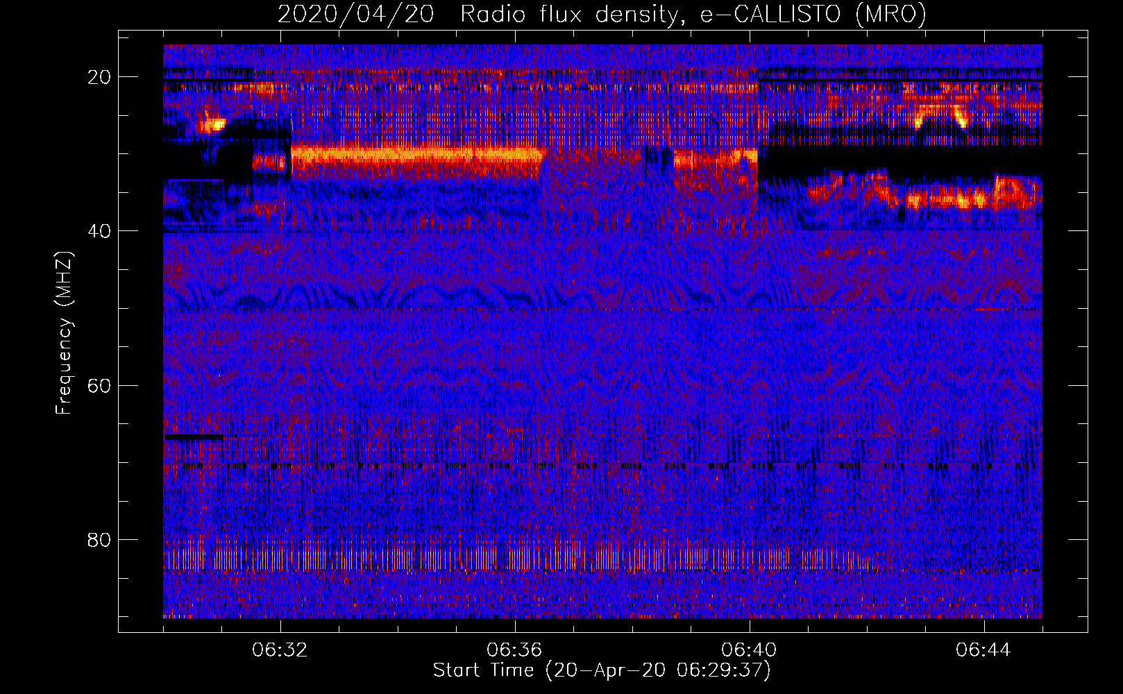Click the 80 MHz frequency tick label
The image size is (1123, 694).
pos(100,539)
